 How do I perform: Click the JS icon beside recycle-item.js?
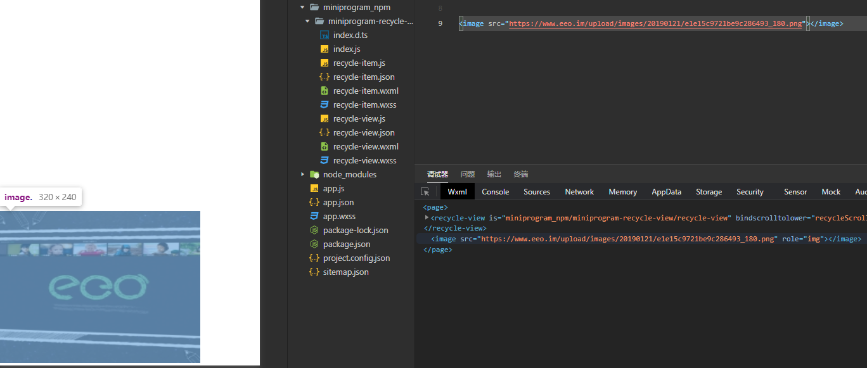coord(324,63)
